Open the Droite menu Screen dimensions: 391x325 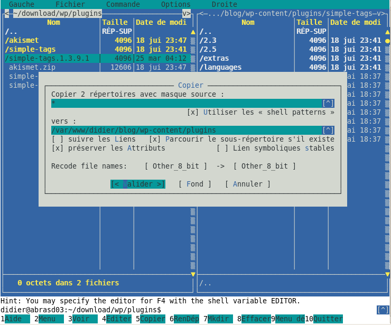[225, 4]
